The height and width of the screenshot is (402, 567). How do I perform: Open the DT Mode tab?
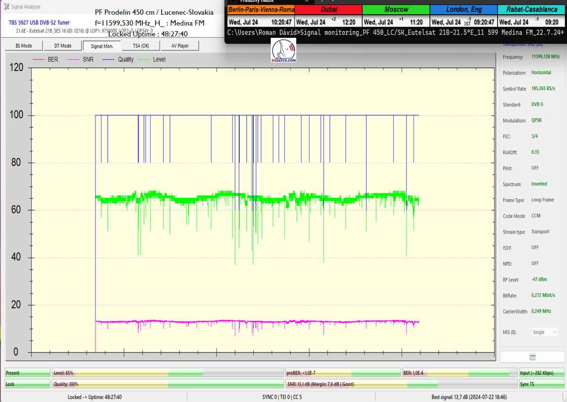click(62, 46)
